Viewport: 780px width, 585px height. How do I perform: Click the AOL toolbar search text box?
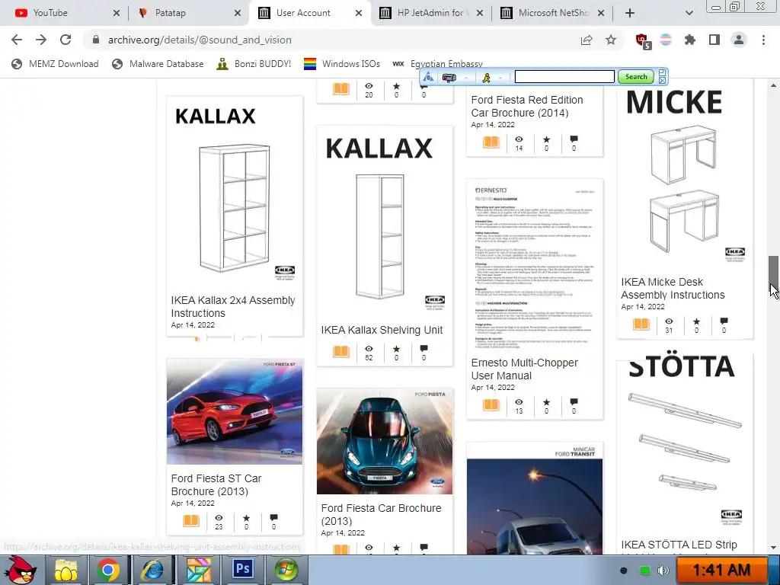tap(564, 77)
